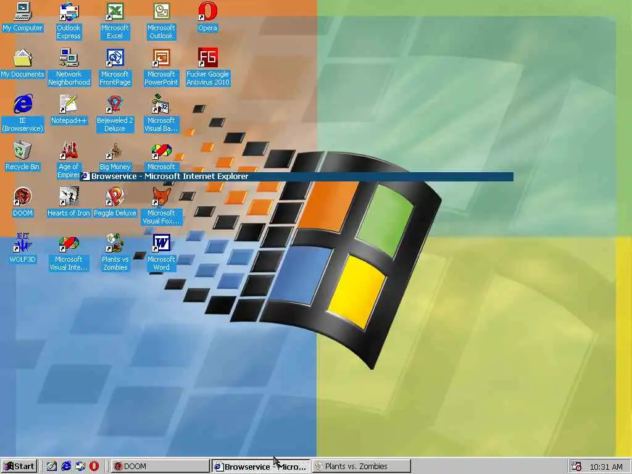632x474 pixels.
Task: Click the 10:31 AM taskbar clock
Action: click(x=606, y=467)
